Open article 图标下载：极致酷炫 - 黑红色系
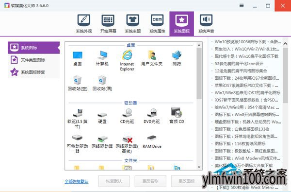291x192 pixels. click(x=246, y=151)
